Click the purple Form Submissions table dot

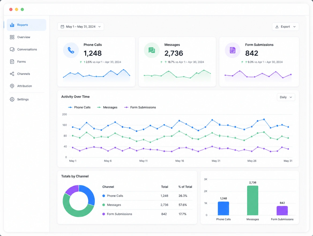(104, 214)
